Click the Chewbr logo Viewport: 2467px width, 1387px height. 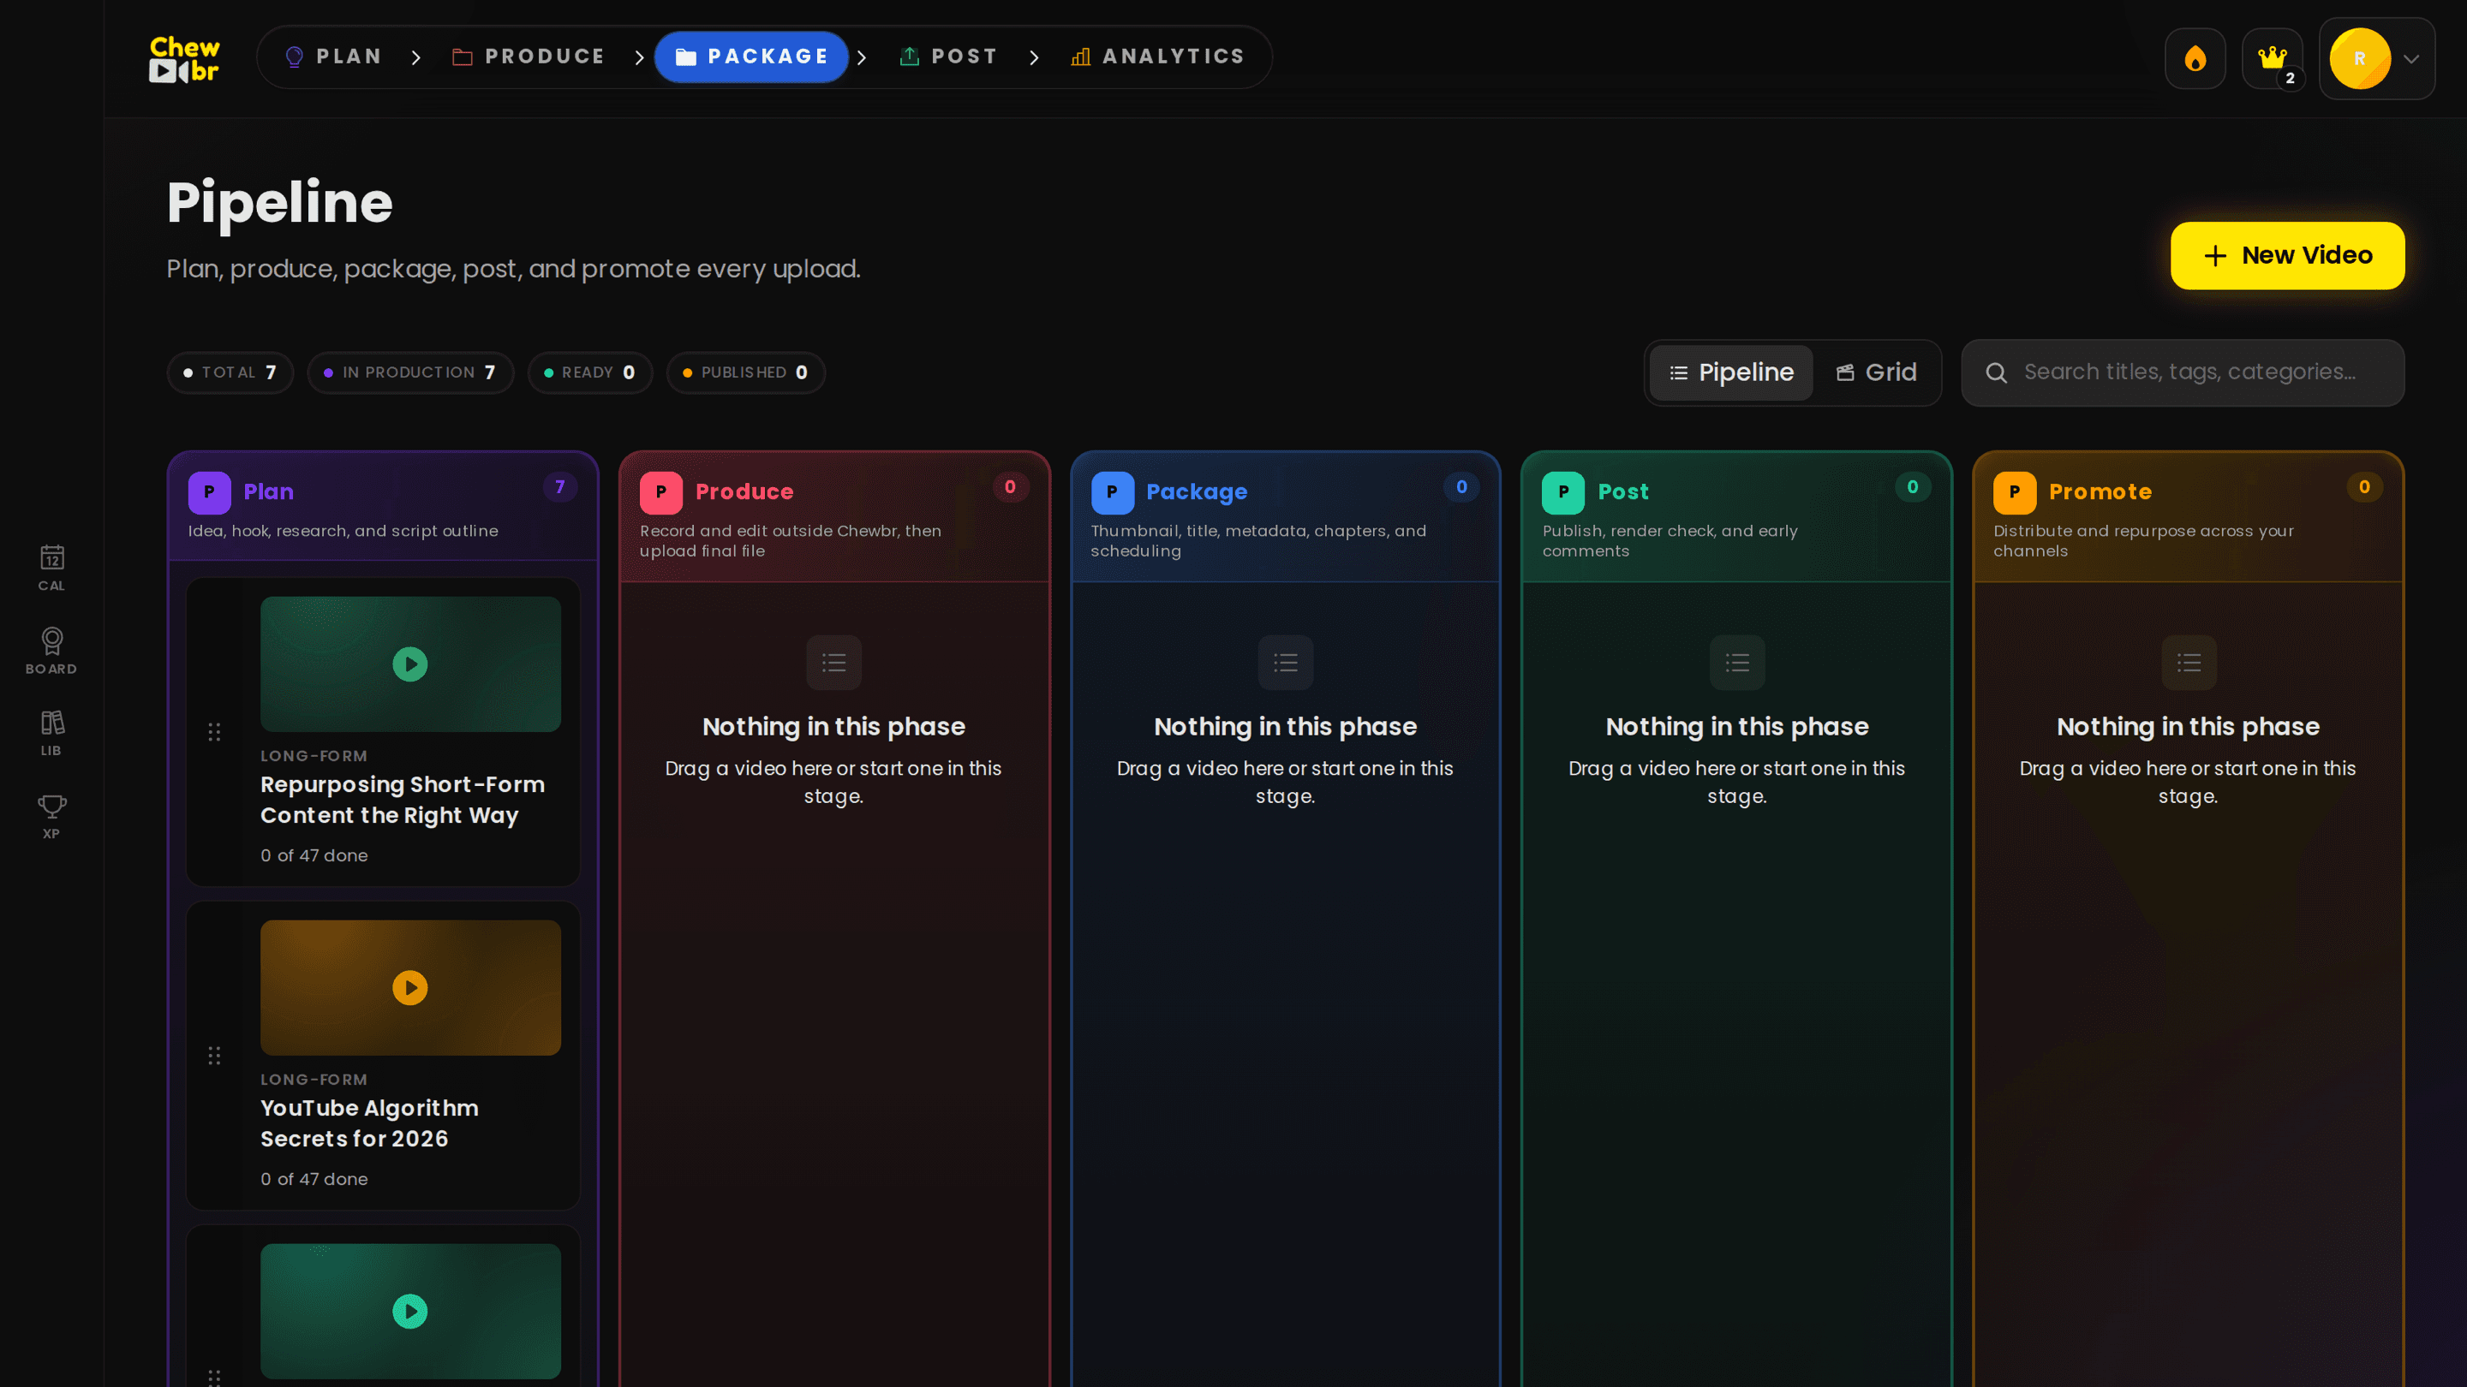click(x=184, y=58)
